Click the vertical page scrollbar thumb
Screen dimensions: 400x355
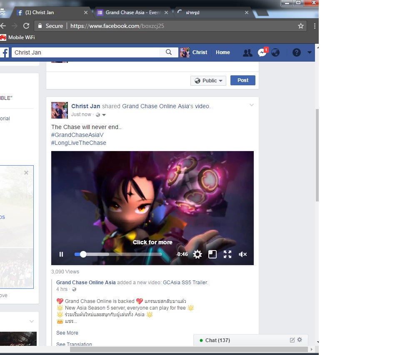click(317, 155)
